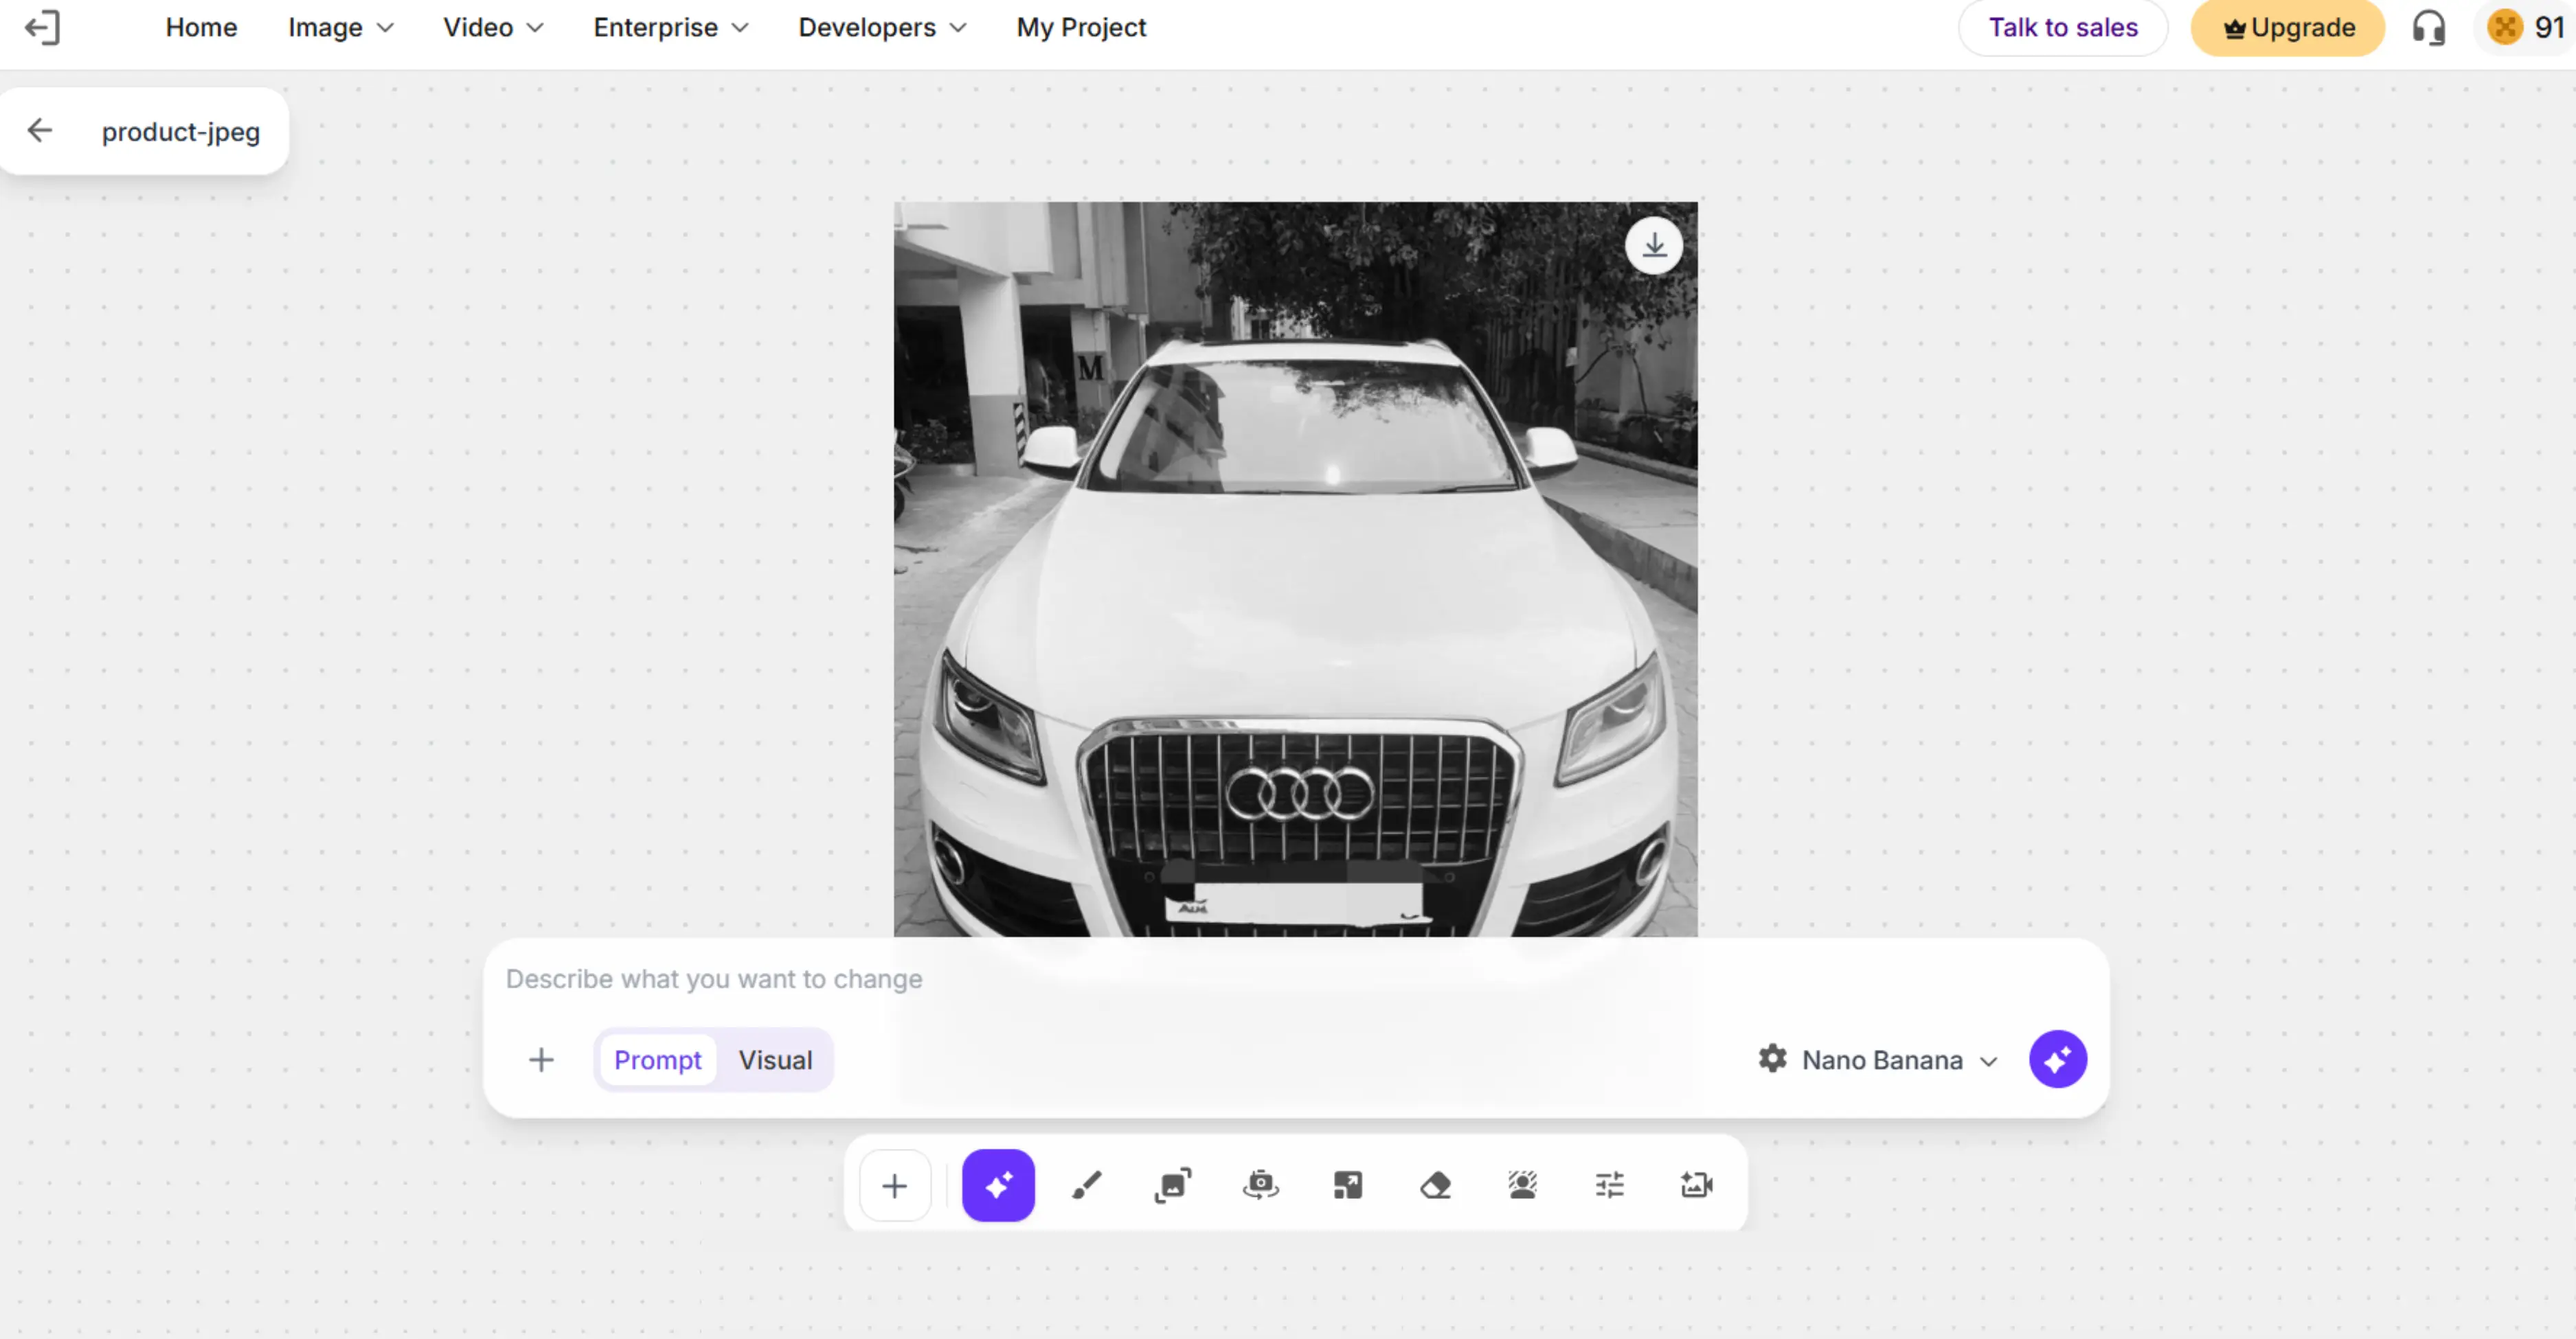2576x1339 pixels.
Task: Select the upscale image tool
Action: click(1348, 1186)
